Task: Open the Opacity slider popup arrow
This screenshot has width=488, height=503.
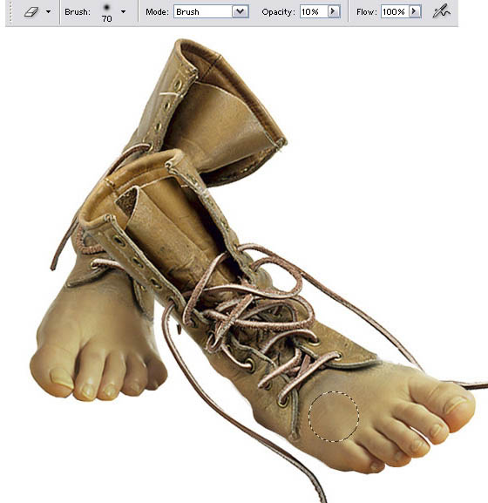Action: [x=334, y=12]
